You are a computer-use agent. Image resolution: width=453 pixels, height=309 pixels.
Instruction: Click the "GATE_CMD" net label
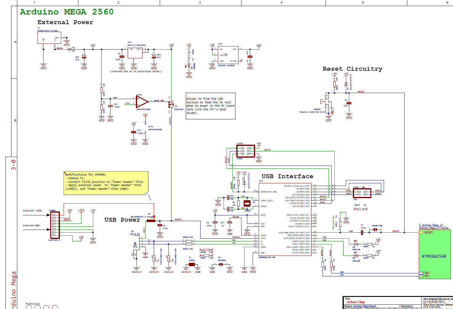click(x=159, y=101)
